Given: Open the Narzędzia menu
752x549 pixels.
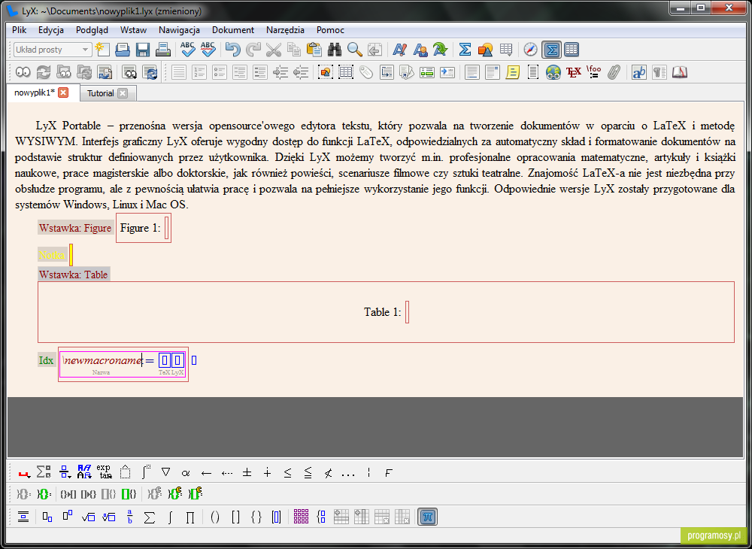Looking at the screenshot, I should click(285, 30).
